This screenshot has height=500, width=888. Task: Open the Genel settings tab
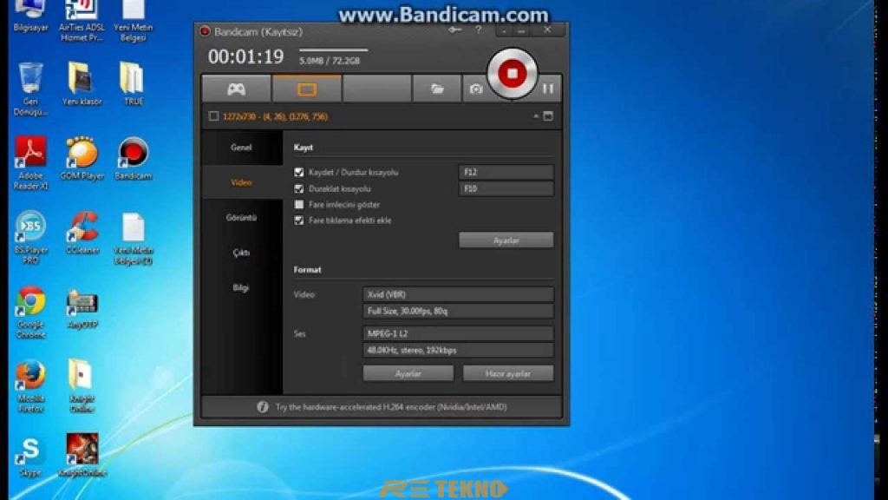241,148
